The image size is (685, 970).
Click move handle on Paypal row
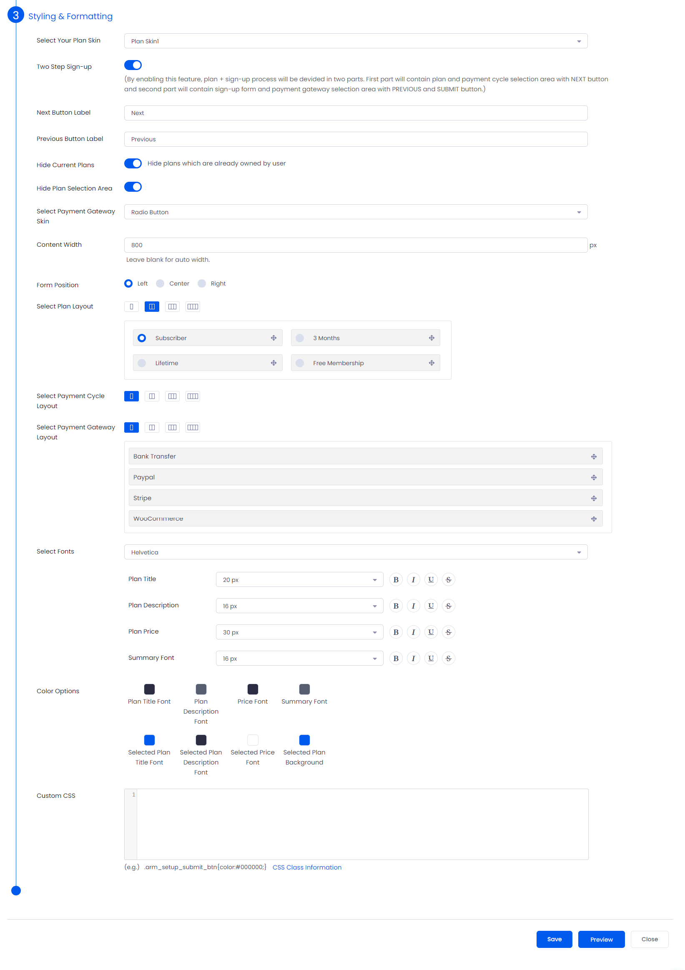[x=594, y=477]
